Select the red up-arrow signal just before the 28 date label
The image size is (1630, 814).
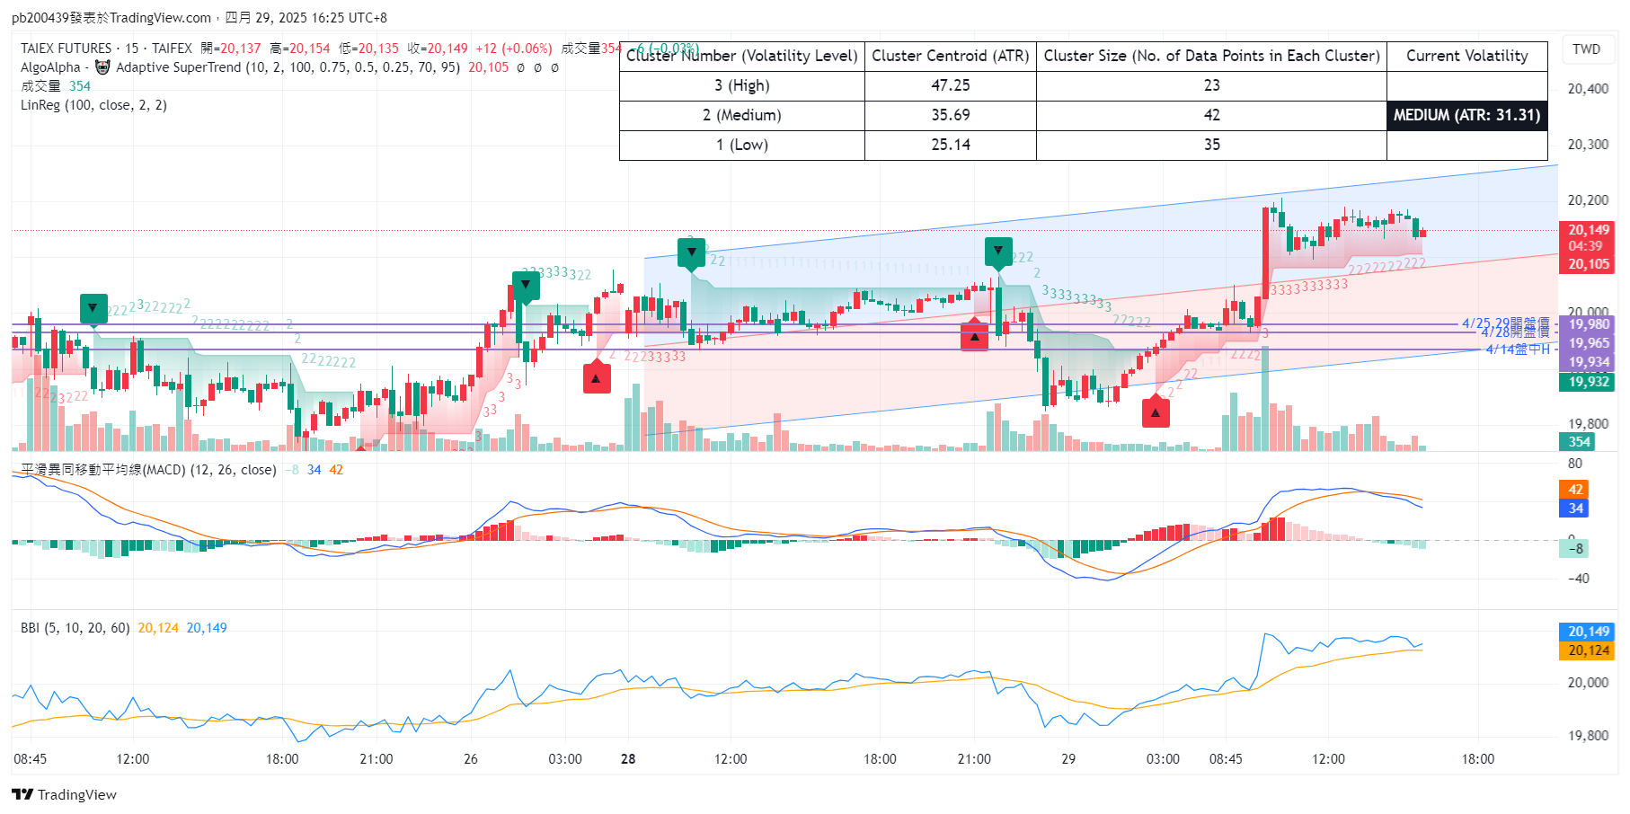coord(597,378)
